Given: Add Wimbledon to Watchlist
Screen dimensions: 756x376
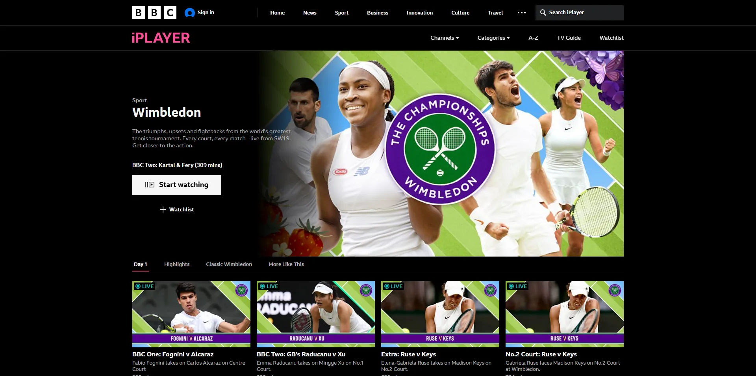Looking at the screenshot, I should click(x=177, y=209).
